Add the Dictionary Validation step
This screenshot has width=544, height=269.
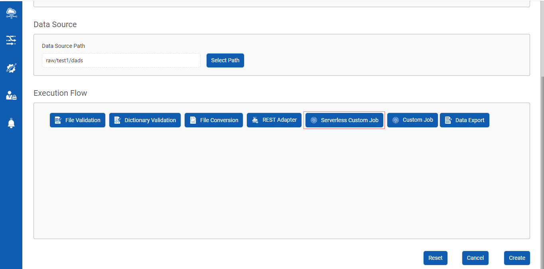point(145,120)
